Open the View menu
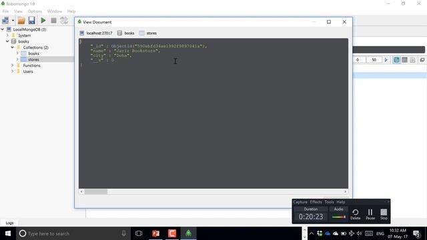Screen dimensions: 427x240 (18, 11)
